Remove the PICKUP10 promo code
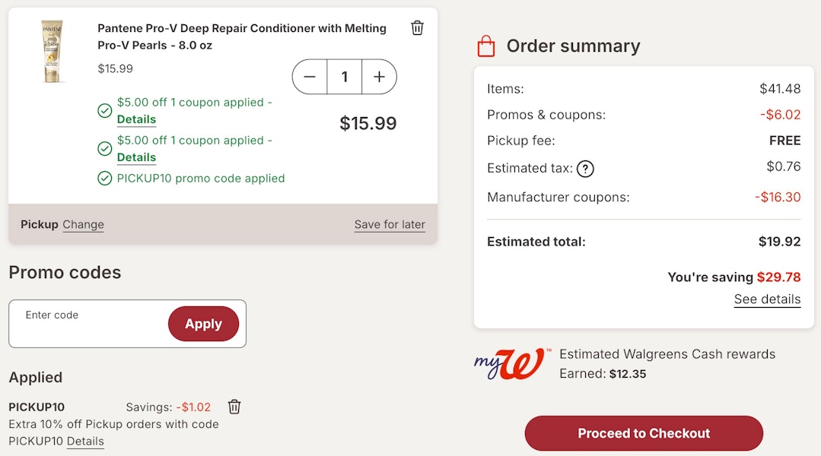Image resolution: width=821 pixels, height=456 pixels. tap(234, 407)
